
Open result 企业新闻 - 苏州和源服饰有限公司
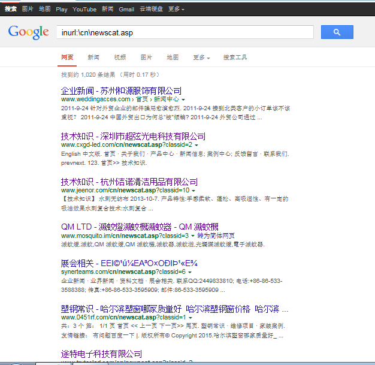point(121,91)
